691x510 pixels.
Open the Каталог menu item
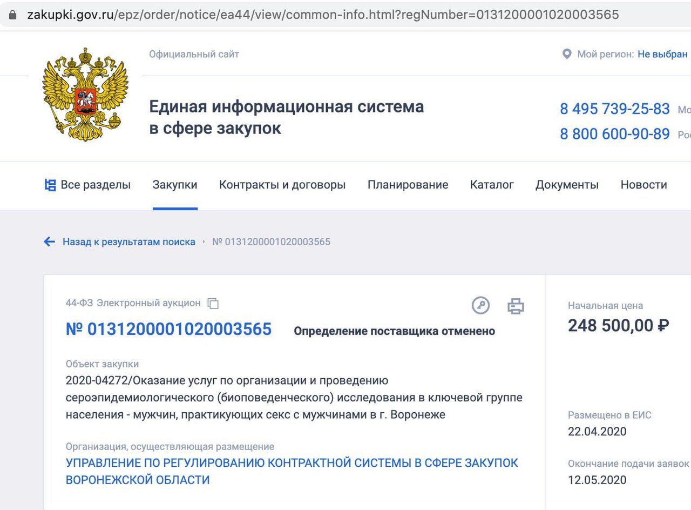[x=492, y=185]
